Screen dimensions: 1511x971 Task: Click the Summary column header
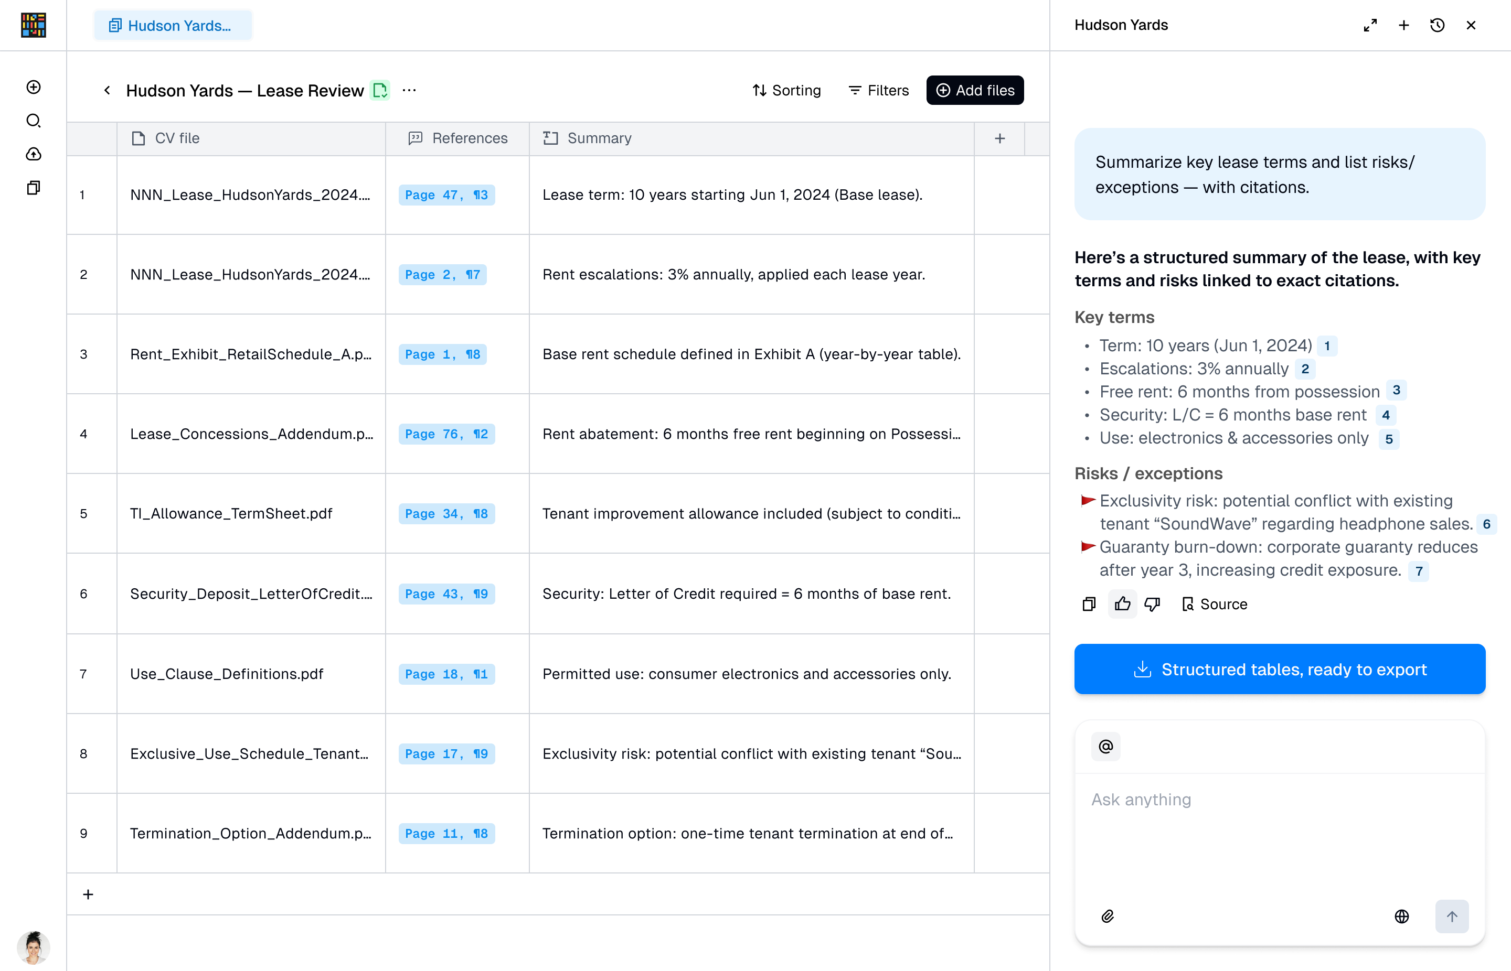(x=598, y=138)
